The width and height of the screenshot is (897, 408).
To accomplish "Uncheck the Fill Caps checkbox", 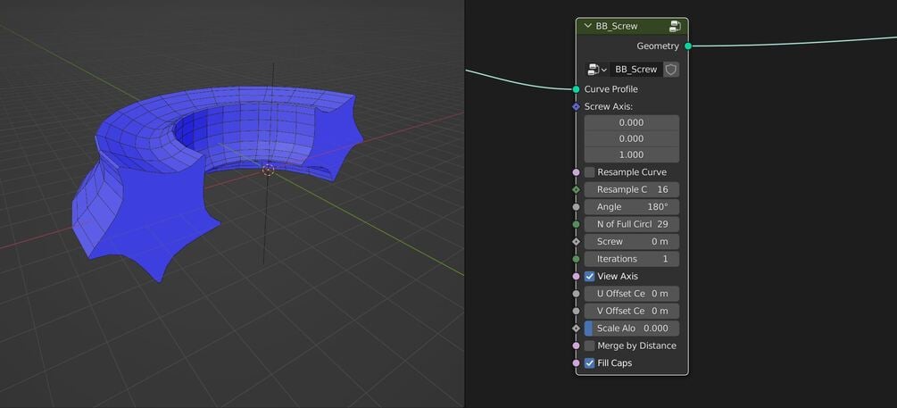I will (x=590, y=362).
